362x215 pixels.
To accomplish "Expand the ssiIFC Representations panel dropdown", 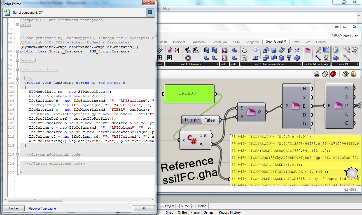I will [x=300, y=64].
